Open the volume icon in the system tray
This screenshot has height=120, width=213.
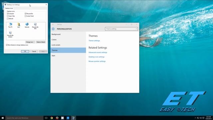pos(201,118)
